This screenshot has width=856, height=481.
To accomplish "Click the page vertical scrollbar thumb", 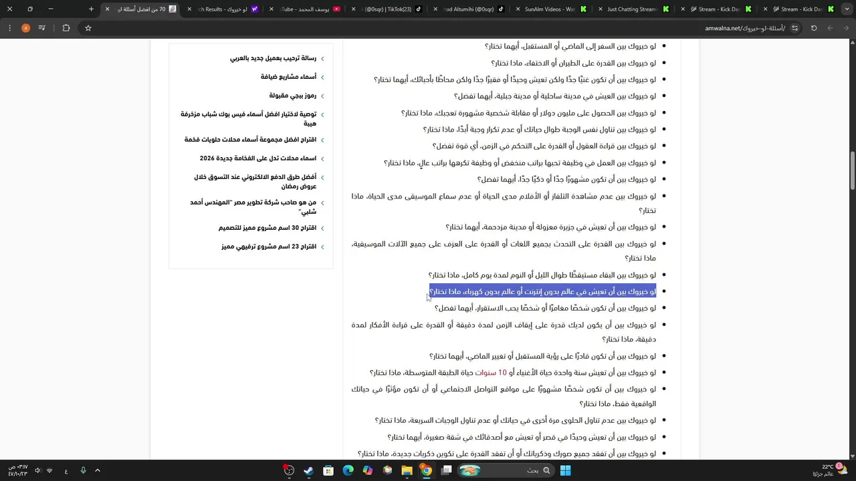I will click(852, 170).
